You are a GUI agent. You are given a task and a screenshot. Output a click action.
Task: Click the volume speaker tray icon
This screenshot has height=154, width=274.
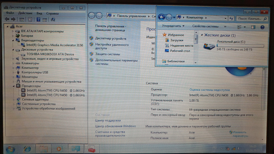(239, 149)
